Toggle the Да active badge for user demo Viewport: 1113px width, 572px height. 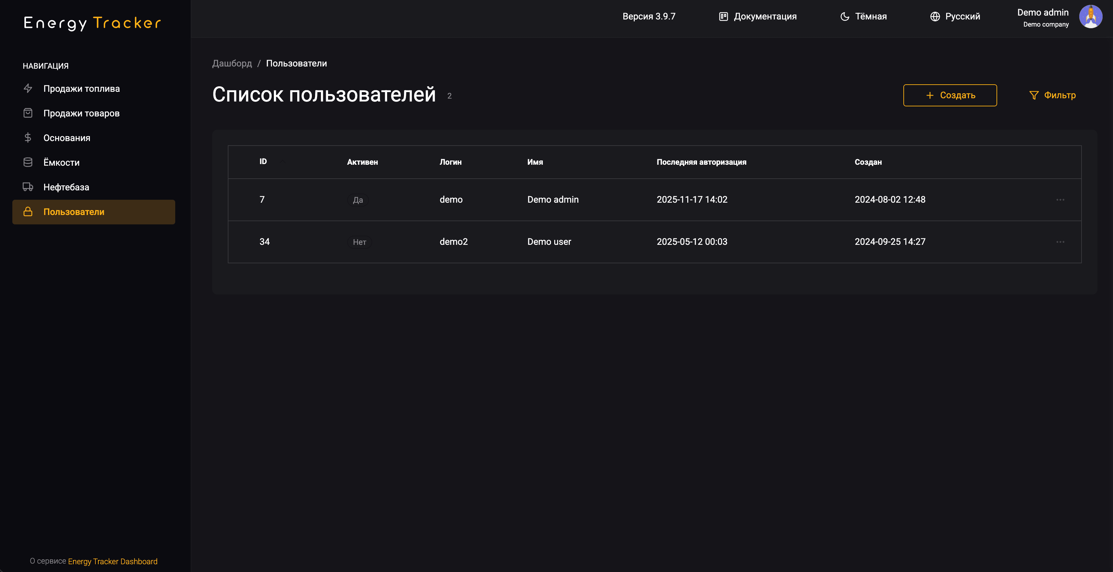[x=358, y=200]
